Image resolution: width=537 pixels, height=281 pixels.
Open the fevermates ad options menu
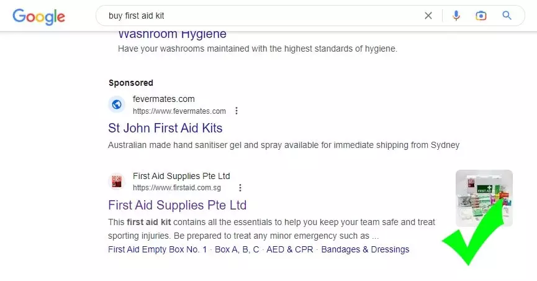[237, 111]
